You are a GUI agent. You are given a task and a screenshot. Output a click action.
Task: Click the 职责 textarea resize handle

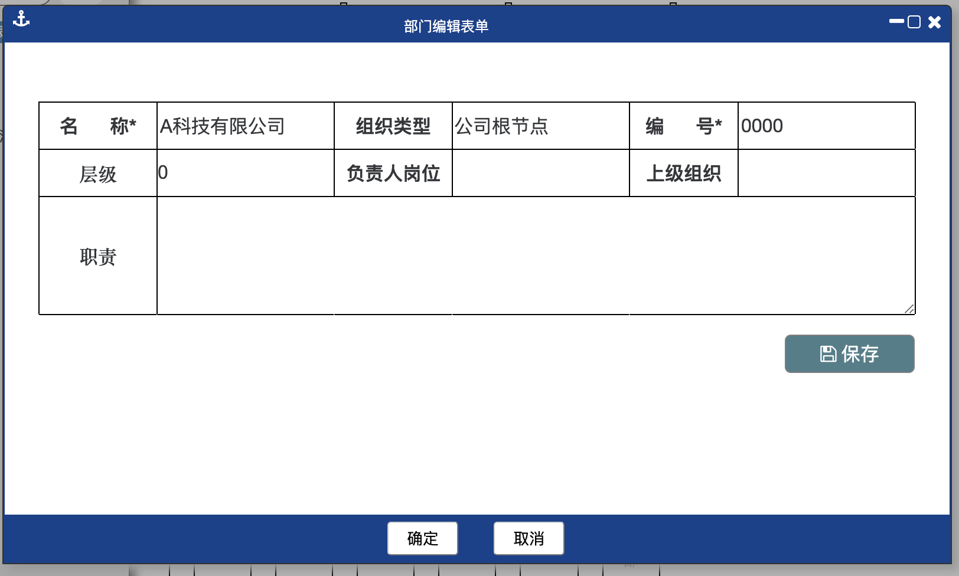coord(909,309)
